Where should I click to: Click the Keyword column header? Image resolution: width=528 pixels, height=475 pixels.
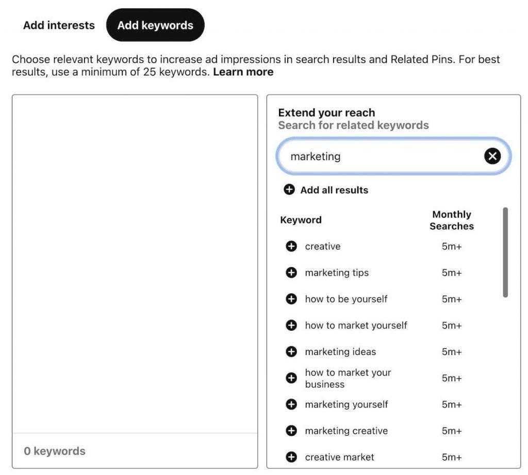301,220
